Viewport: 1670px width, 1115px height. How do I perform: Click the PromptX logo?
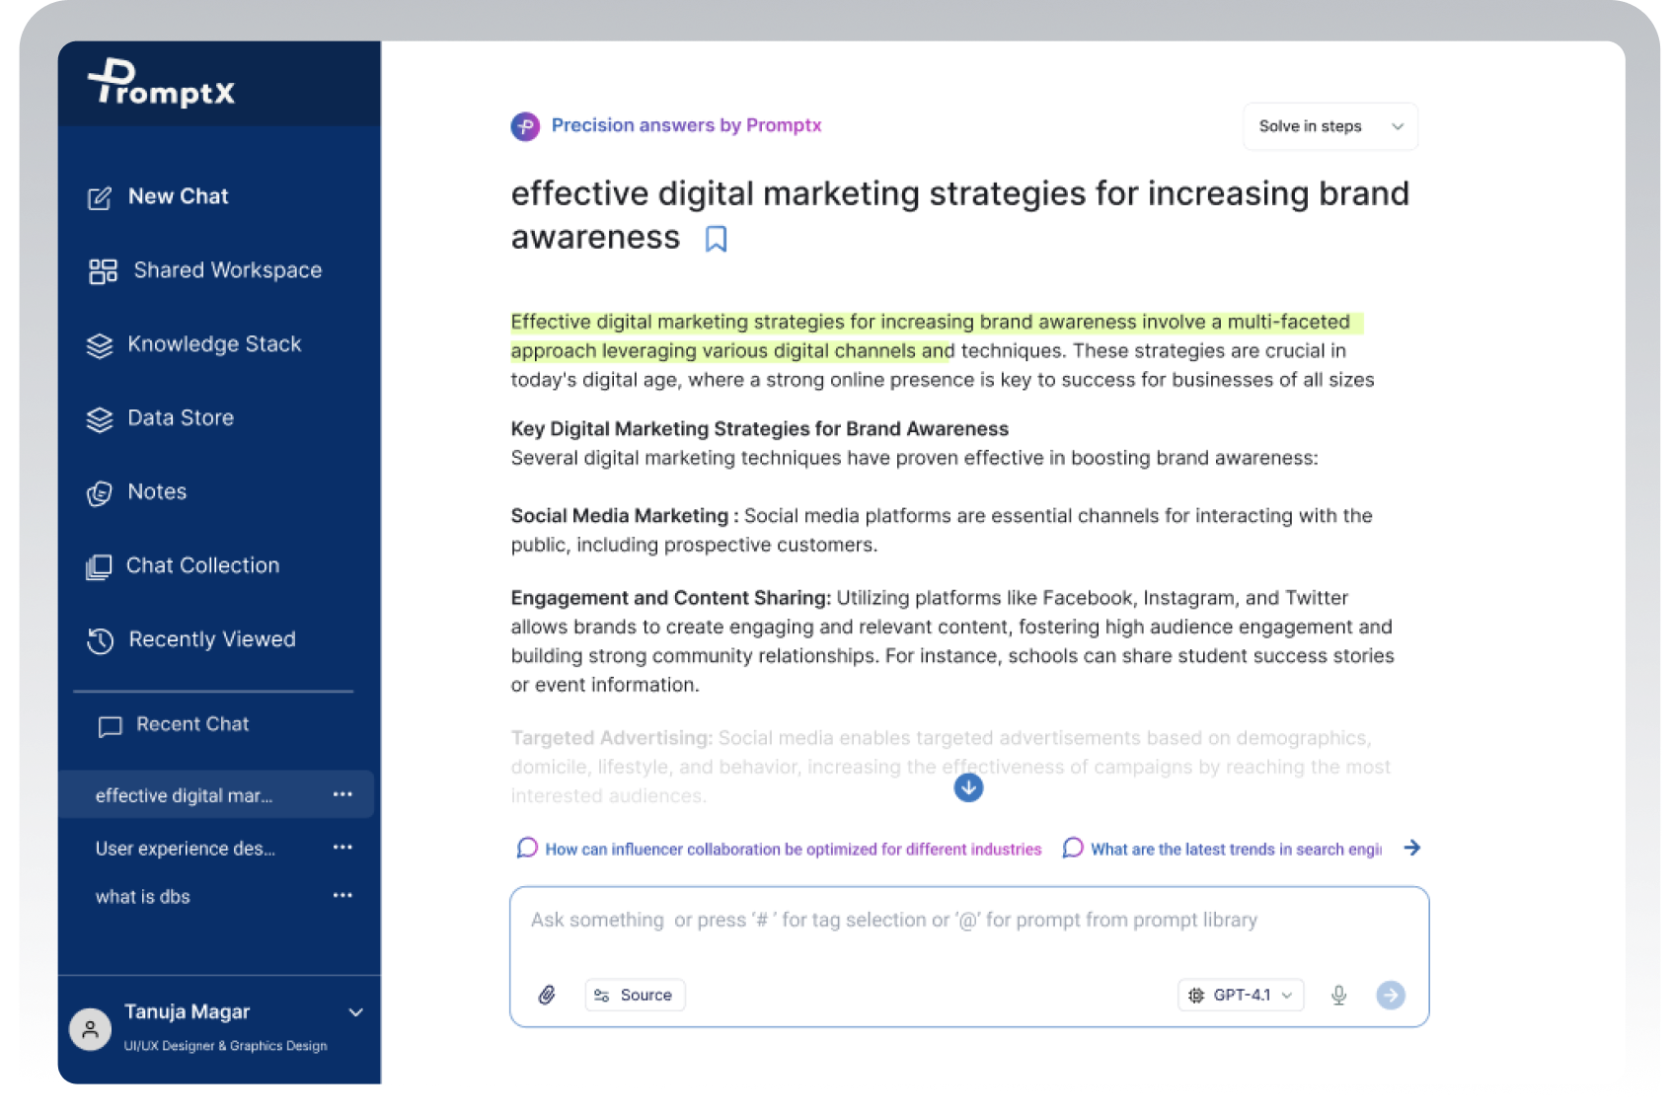pyautogui.click(x=162, y=83)
